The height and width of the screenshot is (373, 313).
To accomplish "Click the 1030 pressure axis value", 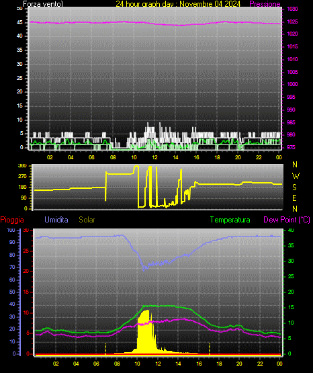I will tap(292, 9).
